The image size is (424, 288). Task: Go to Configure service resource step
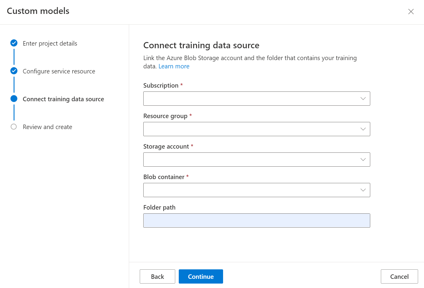pyautogui.click(x=59, y=71)
